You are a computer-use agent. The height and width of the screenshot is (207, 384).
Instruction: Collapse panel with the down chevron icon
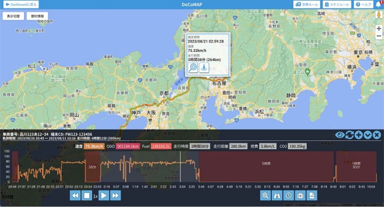point(368,135)
